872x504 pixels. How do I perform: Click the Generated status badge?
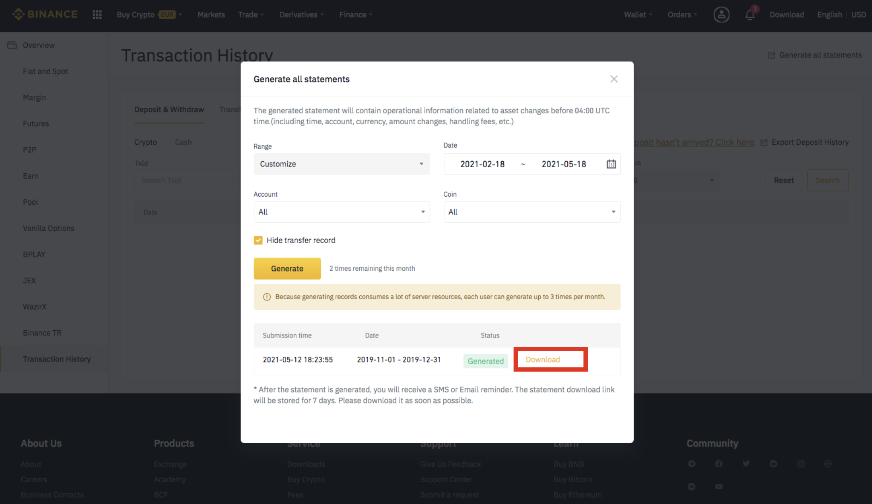click(485, 361)
